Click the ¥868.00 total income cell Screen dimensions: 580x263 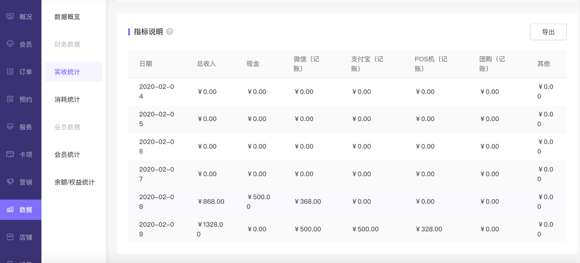pos(211,201)
